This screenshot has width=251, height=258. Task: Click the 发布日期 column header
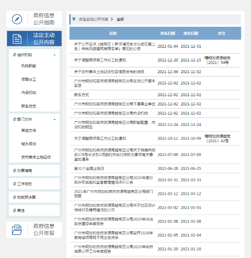pyautogui.click(x=168, y=33)
